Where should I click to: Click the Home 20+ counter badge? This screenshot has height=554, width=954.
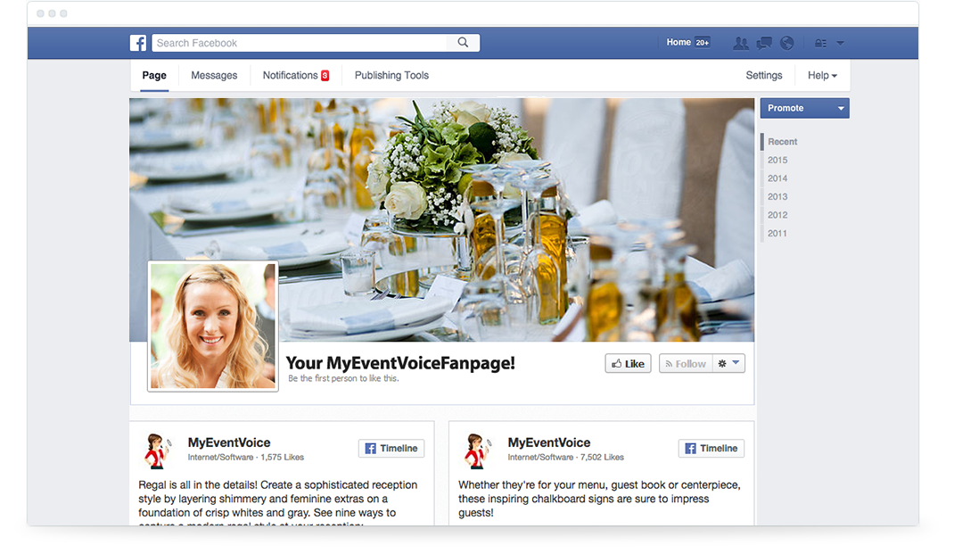[703, 43]
